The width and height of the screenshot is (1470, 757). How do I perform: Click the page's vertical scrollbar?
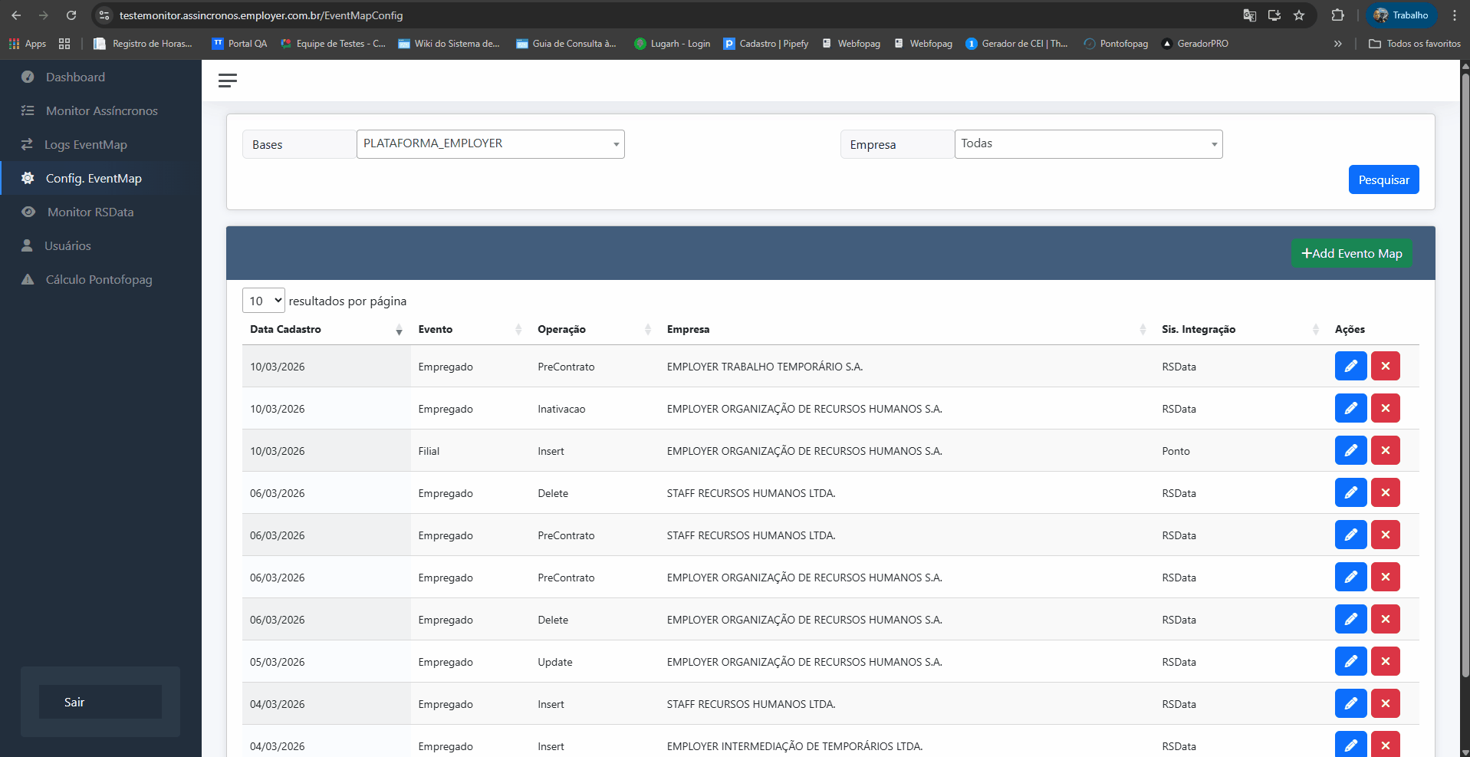click(1465, 376)
